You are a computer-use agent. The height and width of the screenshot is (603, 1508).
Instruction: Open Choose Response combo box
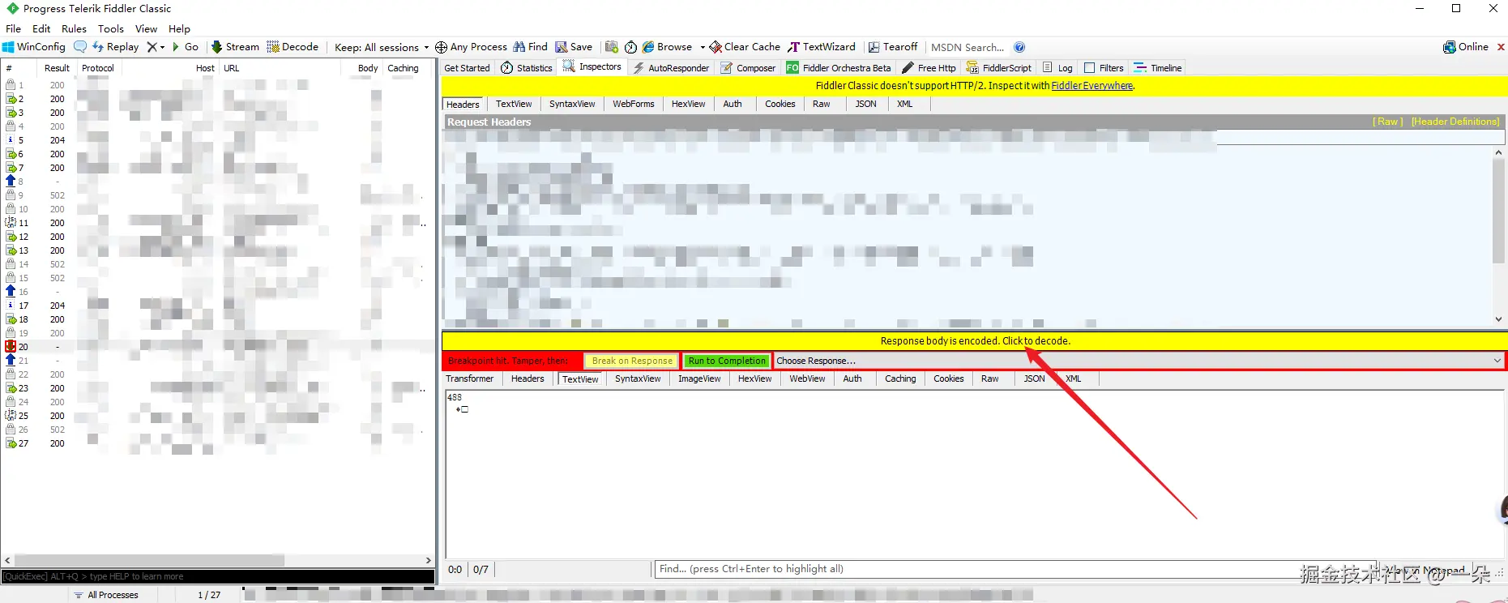pyautogui.click(x=1138, y=361)
